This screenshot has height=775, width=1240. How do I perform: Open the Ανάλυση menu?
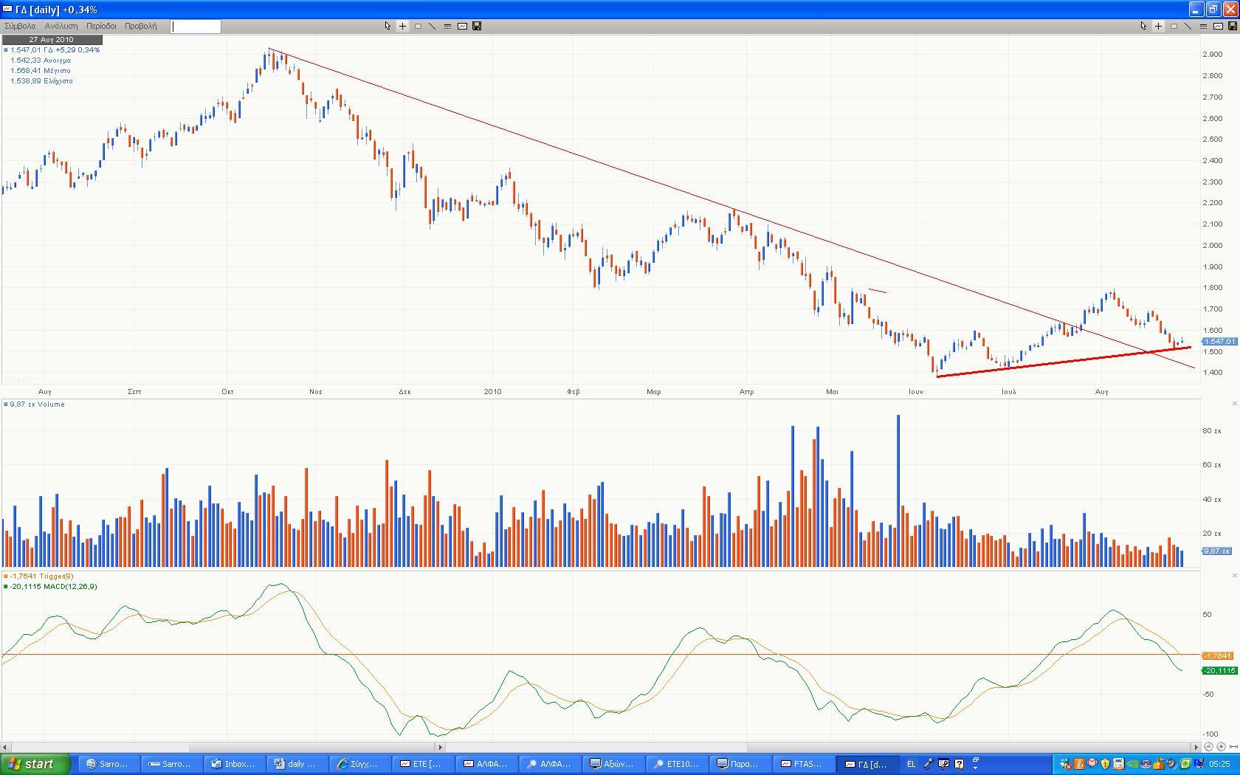pyautogui.click(x=61, y=26)
